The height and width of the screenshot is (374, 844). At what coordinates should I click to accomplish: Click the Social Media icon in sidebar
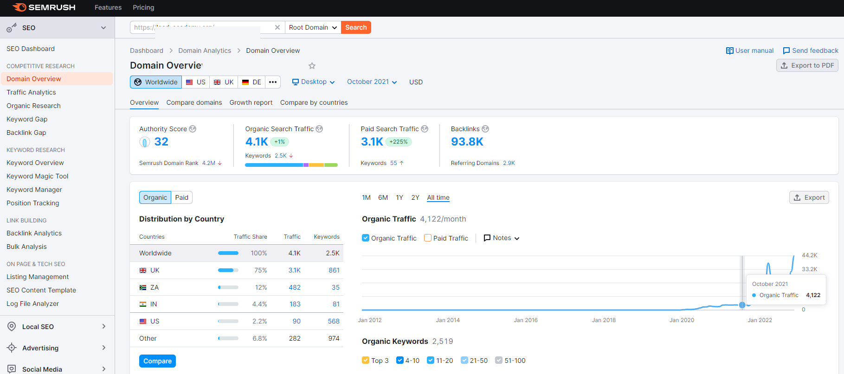(12, 369)
